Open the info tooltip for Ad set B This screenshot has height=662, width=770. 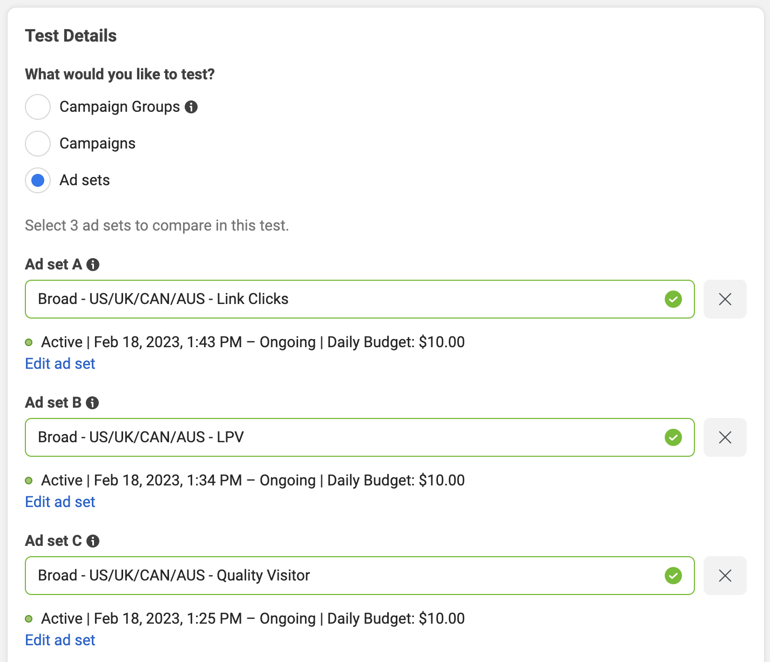92,403
